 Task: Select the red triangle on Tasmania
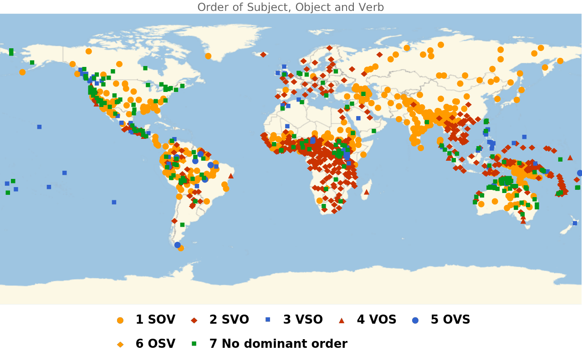(523, 221)
